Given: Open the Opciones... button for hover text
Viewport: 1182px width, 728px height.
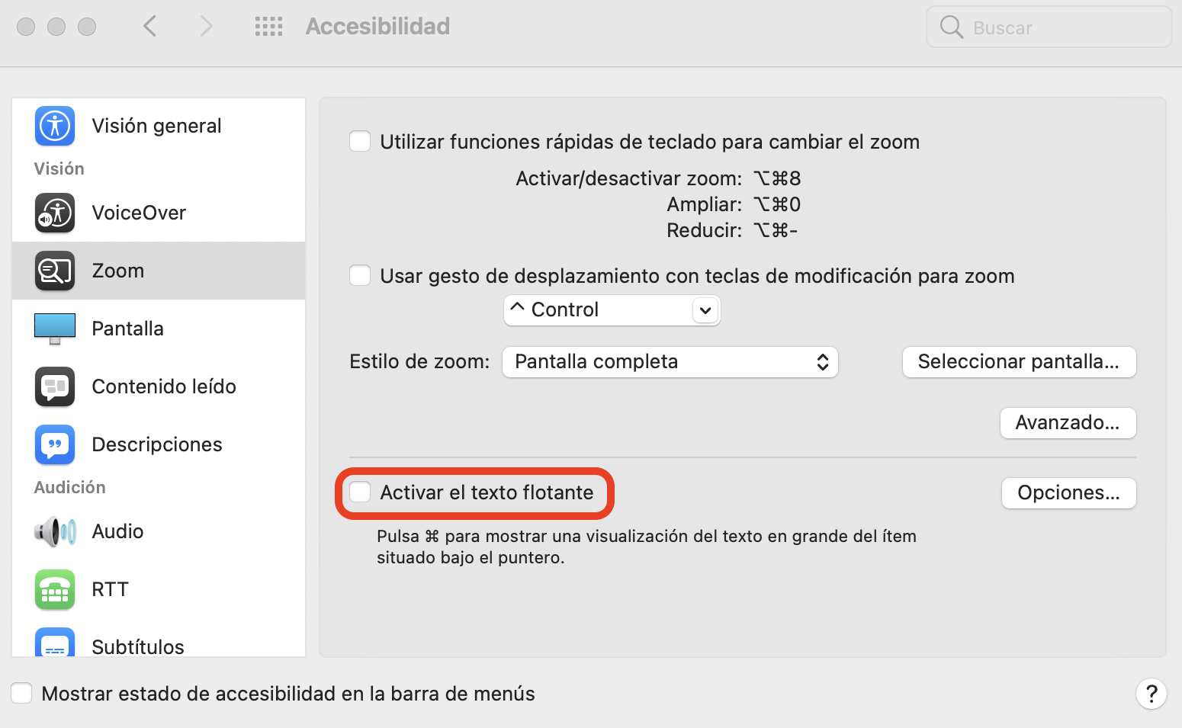Looking at the screenshot, I should pos(1068,493).
